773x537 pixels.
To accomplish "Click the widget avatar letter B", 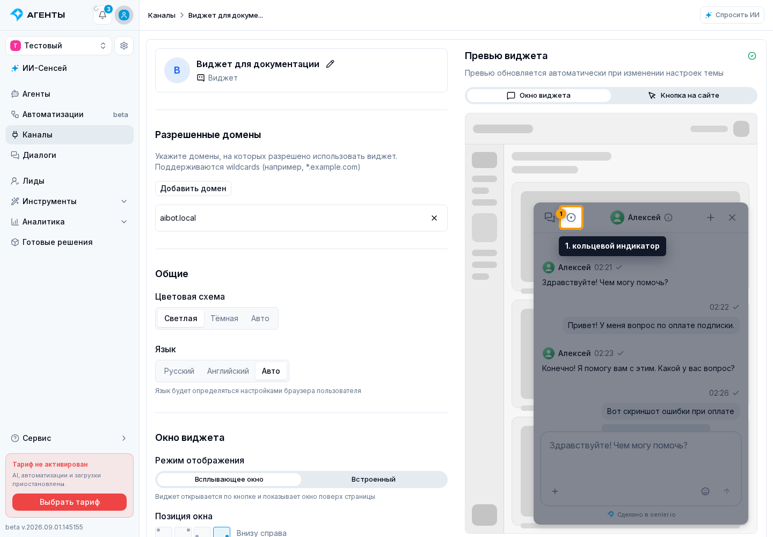I will (x=177, y=70).
